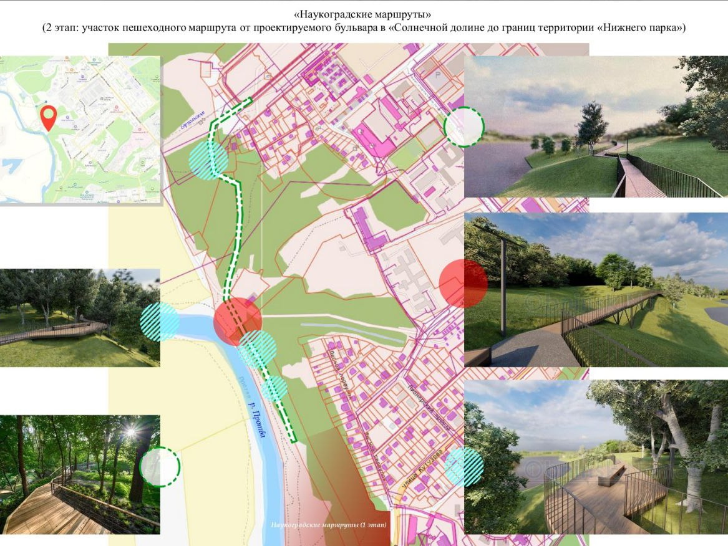View the viewing platform with bench render
This screenshot has height=546, width=728.
pos(596,457)
